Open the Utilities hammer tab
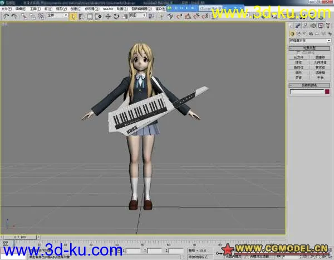The image size is (334, 260). click(x=328, y=26)
